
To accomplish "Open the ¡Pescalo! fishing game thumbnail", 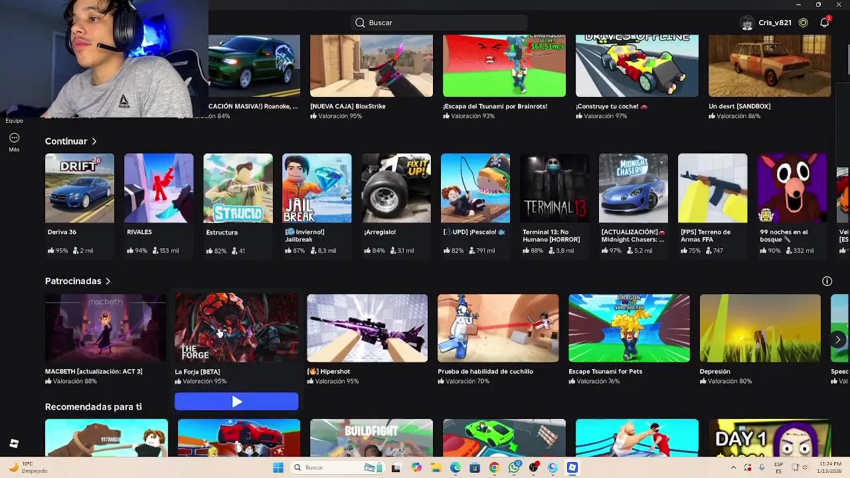I will 475,188.
